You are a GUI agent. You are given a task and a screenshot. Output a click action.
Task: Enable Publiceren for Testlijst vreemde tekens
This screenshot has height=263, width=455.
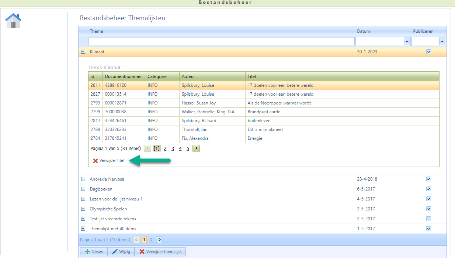tap(428, 219)
